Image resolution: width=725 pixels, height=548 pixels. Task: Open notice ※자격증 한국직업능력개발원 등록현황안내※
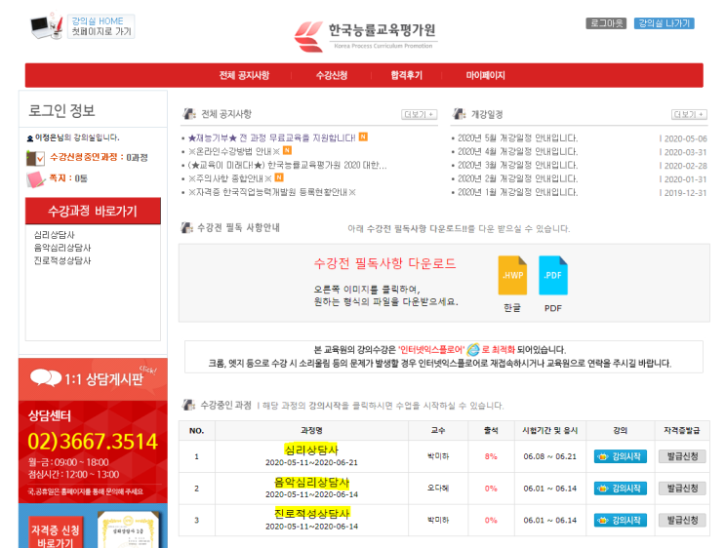(272, 192)
